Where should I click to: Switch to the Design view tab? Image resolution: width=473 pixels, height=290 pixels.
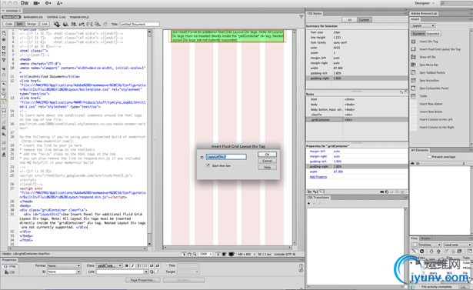[x=32, y=24]
